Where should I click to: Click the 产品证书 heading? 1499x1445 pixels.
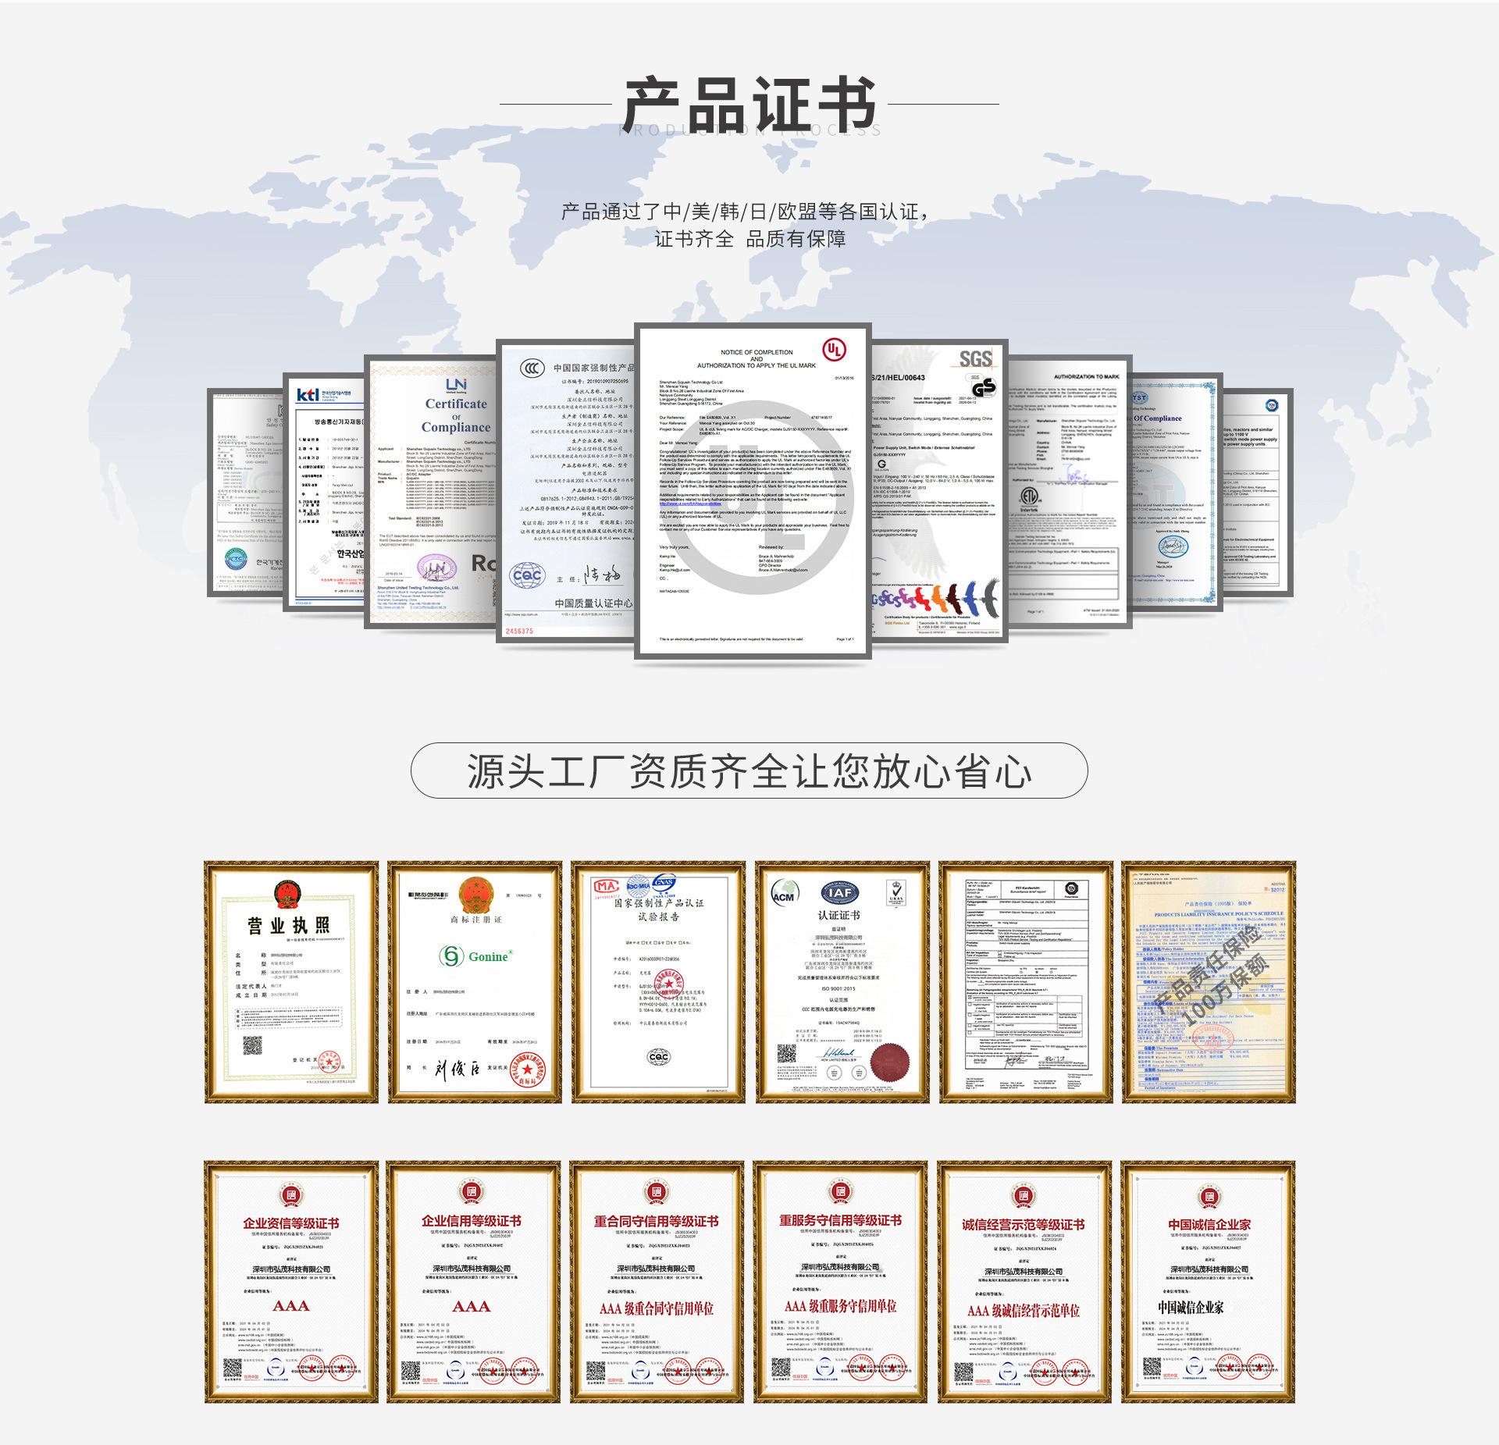pyautogui.click(x=749, y=105)
